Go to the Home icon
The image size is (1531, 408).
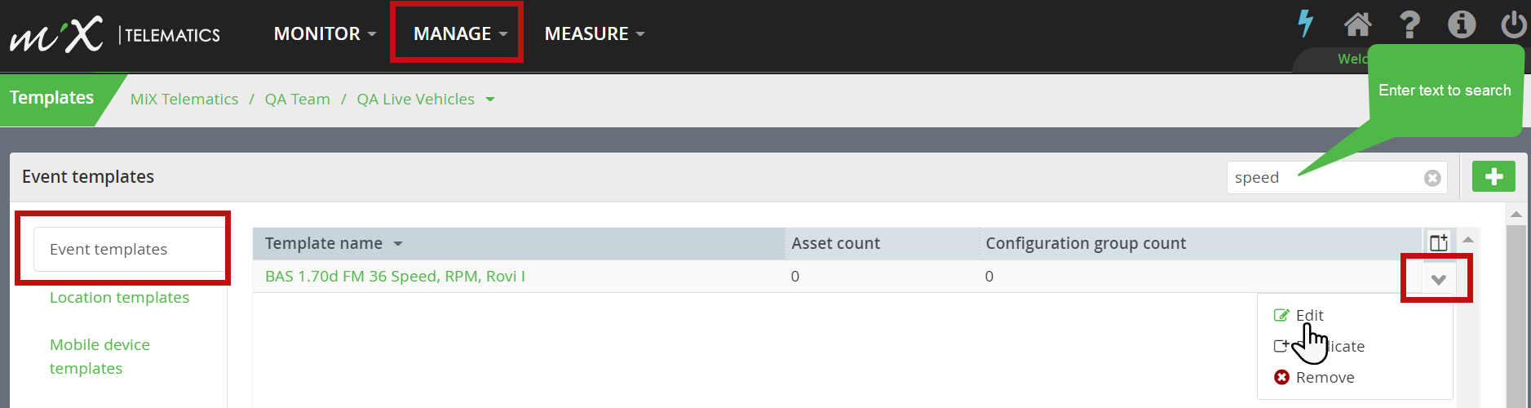point(1358,24)
